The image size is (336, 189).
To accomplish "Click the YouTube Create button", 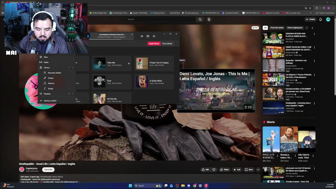I will [x=310, y=19].
